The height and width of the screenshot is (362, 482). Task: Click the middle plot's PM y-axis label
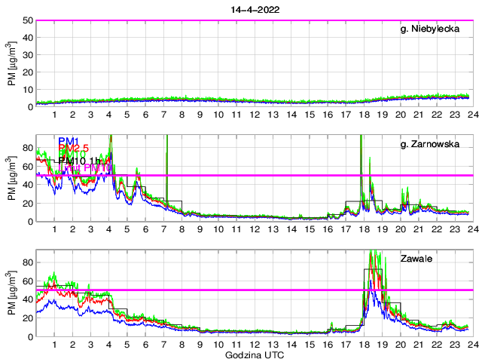tap(13, 178)
